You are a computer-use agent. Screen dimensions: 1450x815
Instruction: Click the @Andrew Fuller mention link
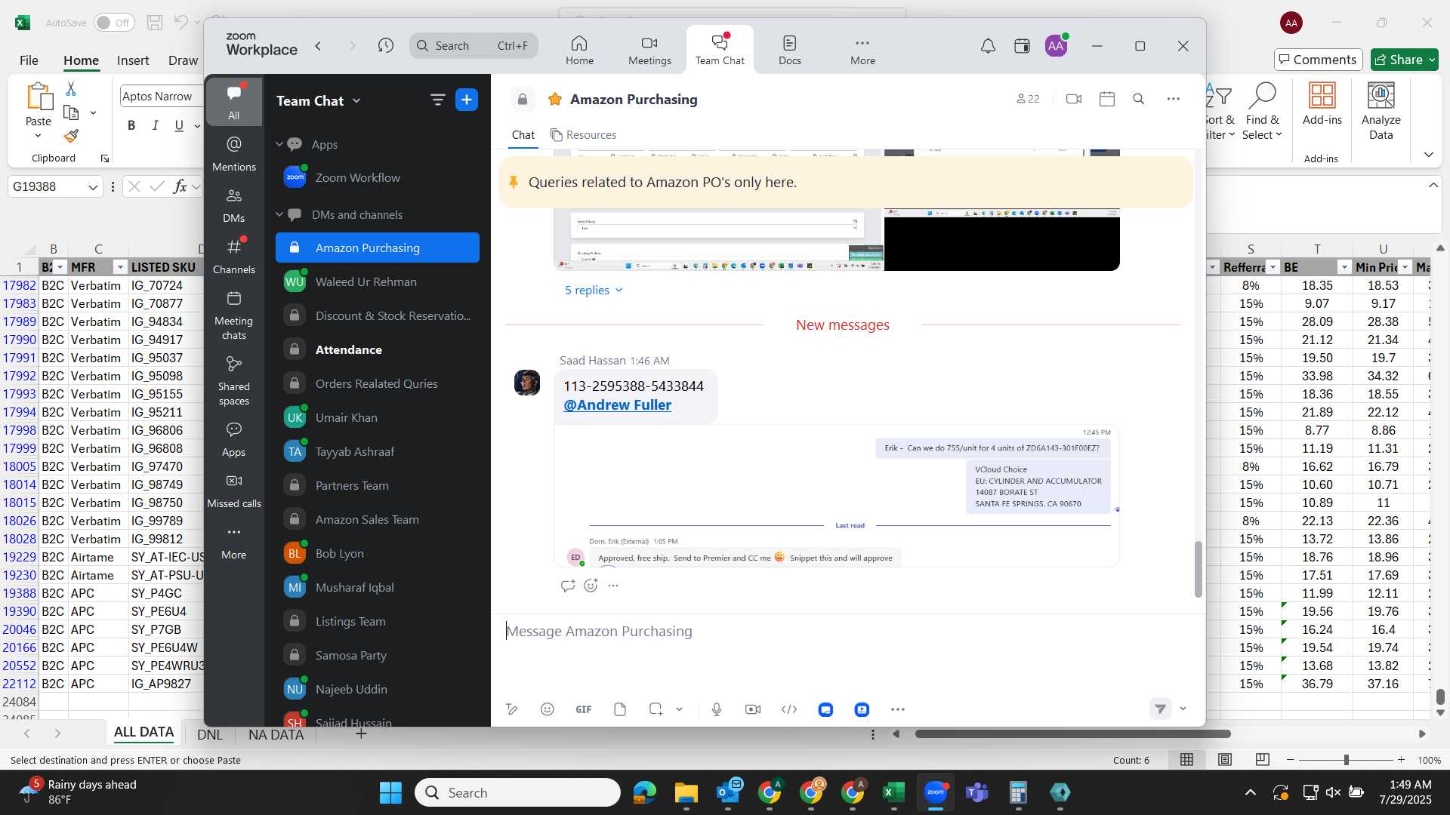(617, 404)
